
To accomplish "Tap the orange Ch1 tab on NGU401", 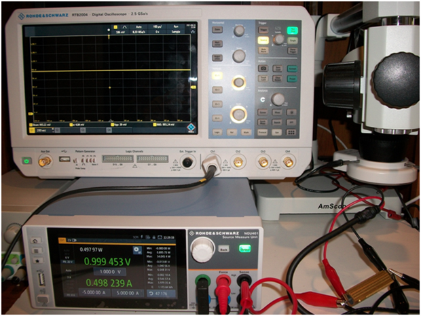I will click(62, 240).
